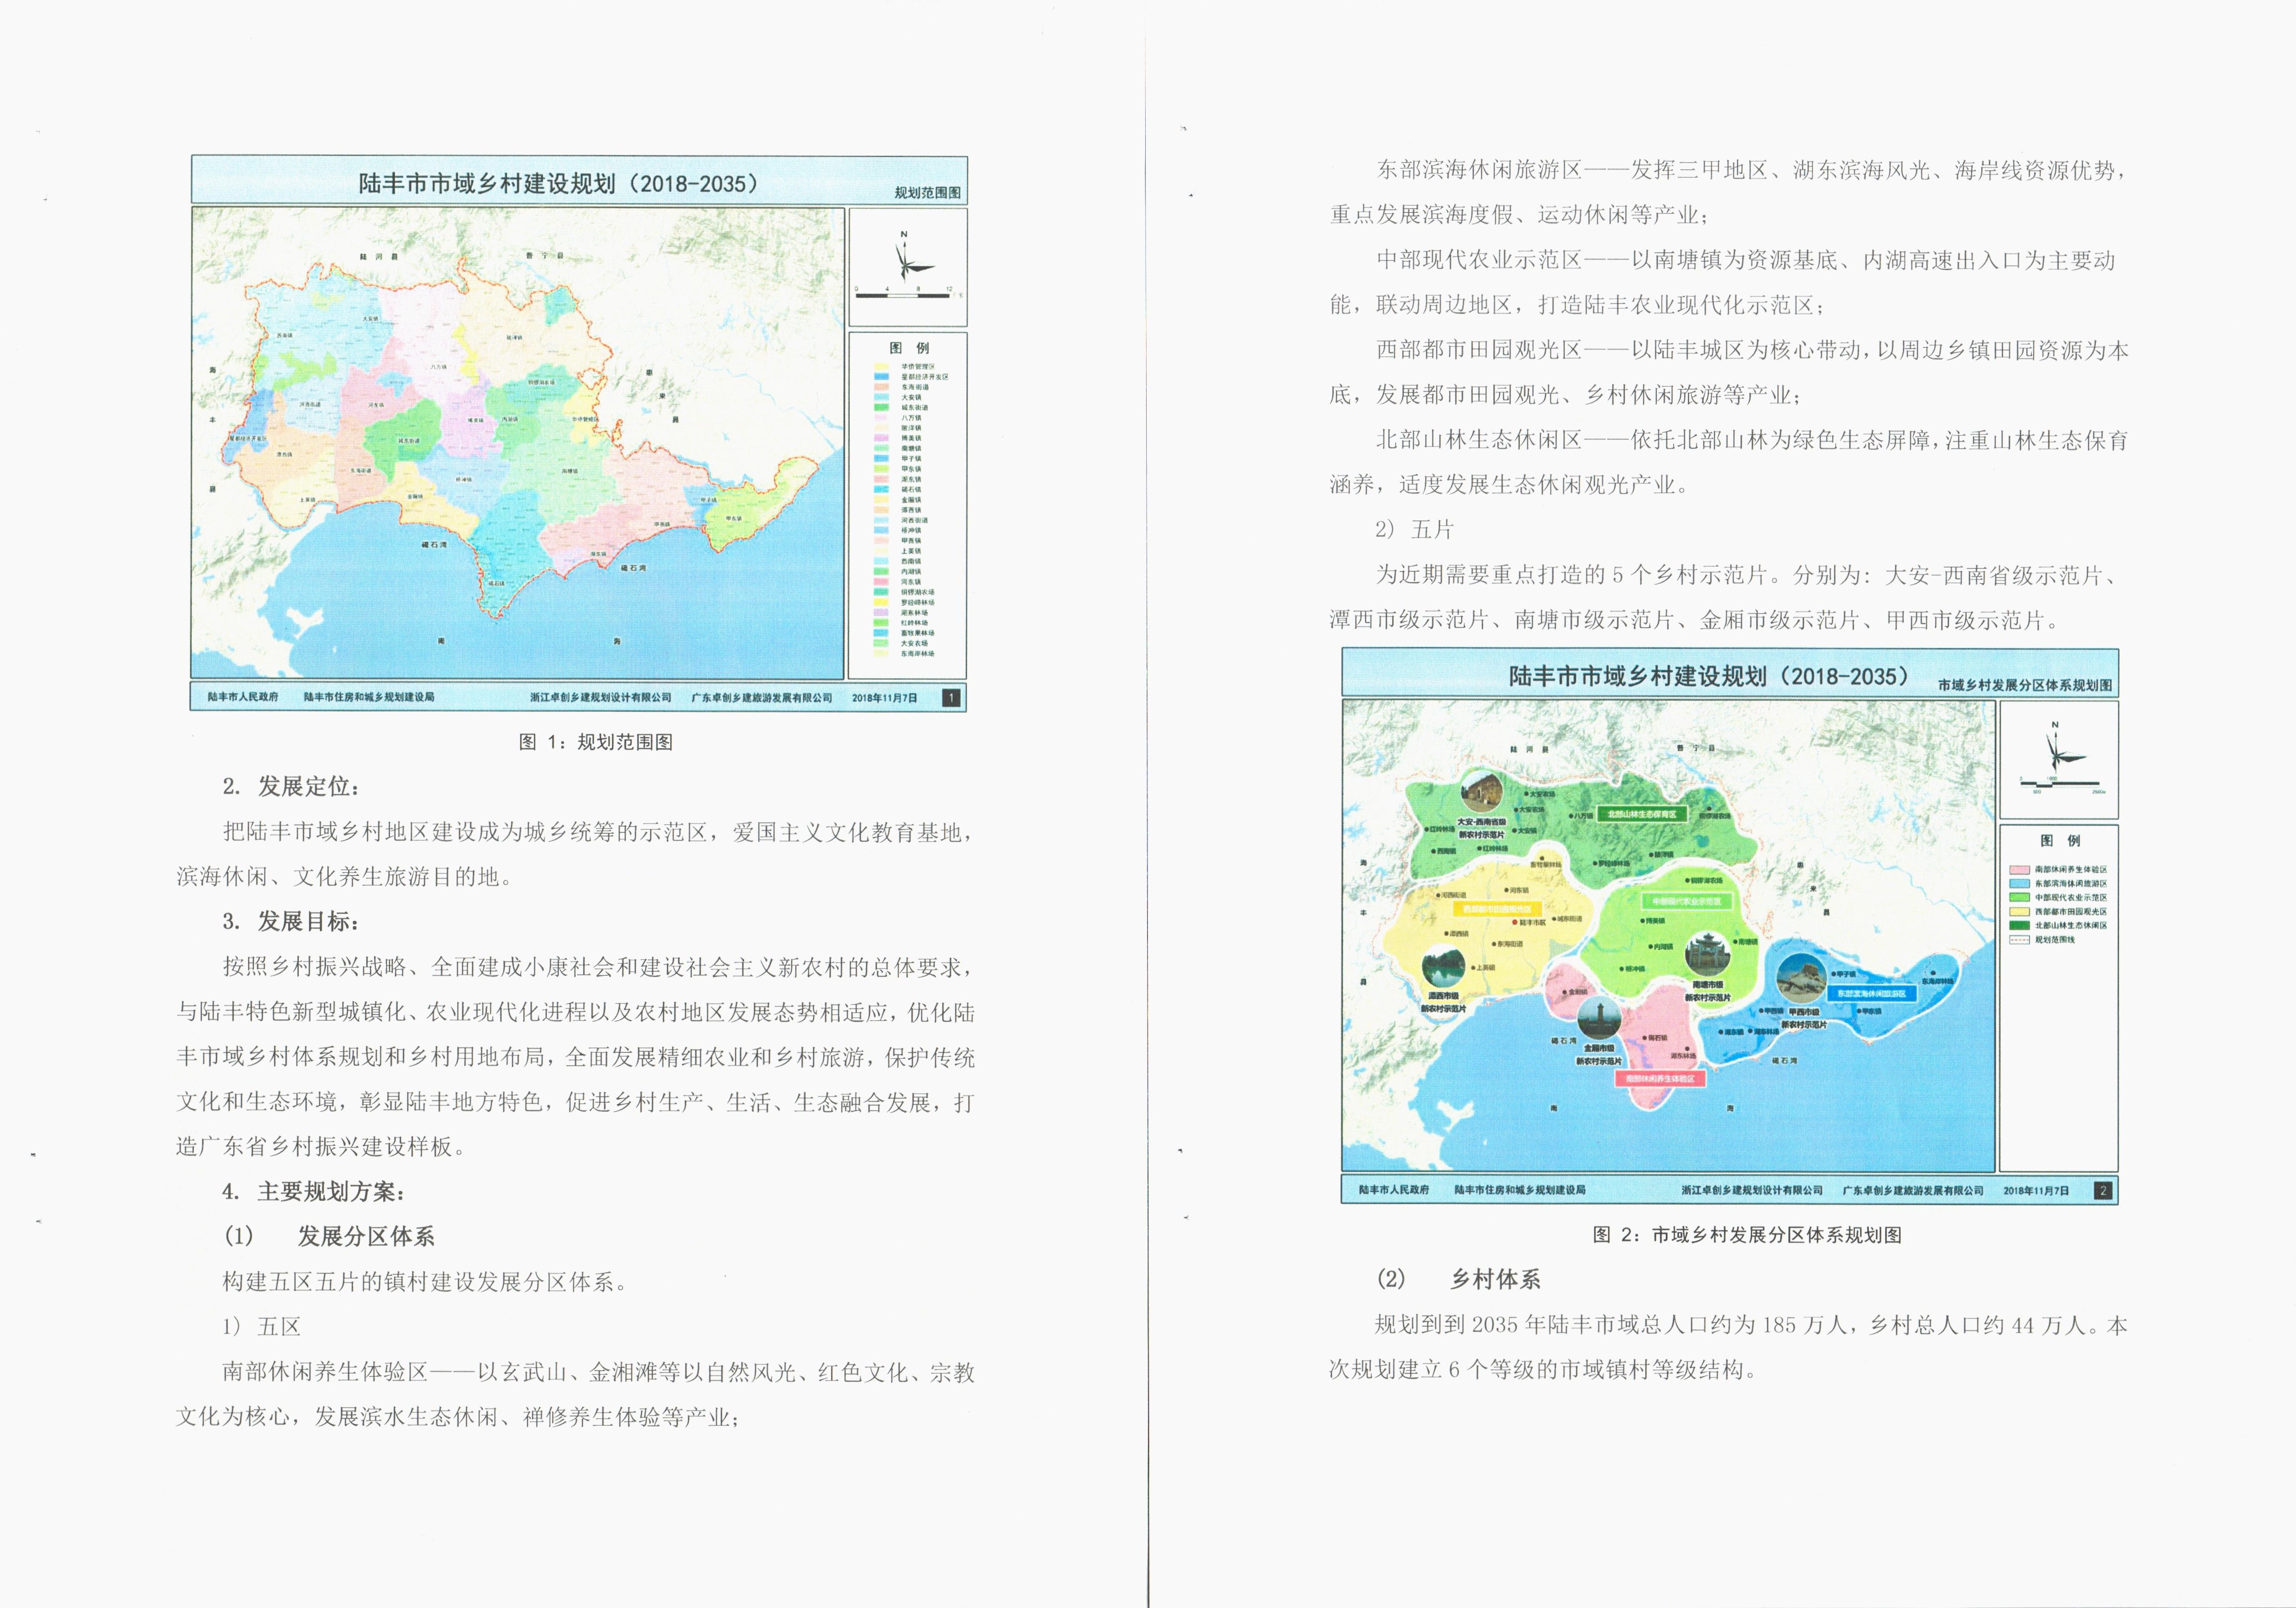2296x1608 pixels.
Task: Click the 东海岸林场 swatch at the bottom of the Figure 1 legend
Action: 881,654
